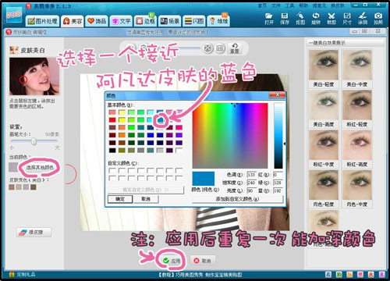
Task: Click the green-check 应用 apply button
Action: 172,261
